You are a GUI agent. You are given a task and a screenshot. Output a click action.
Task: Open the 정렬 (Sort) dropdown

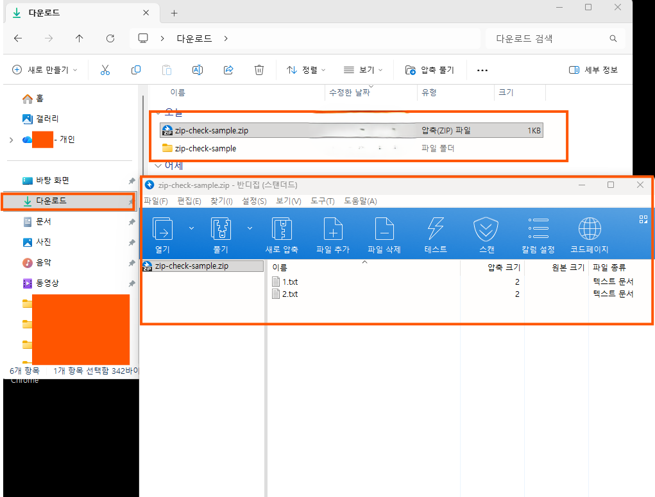pos(306,70)
